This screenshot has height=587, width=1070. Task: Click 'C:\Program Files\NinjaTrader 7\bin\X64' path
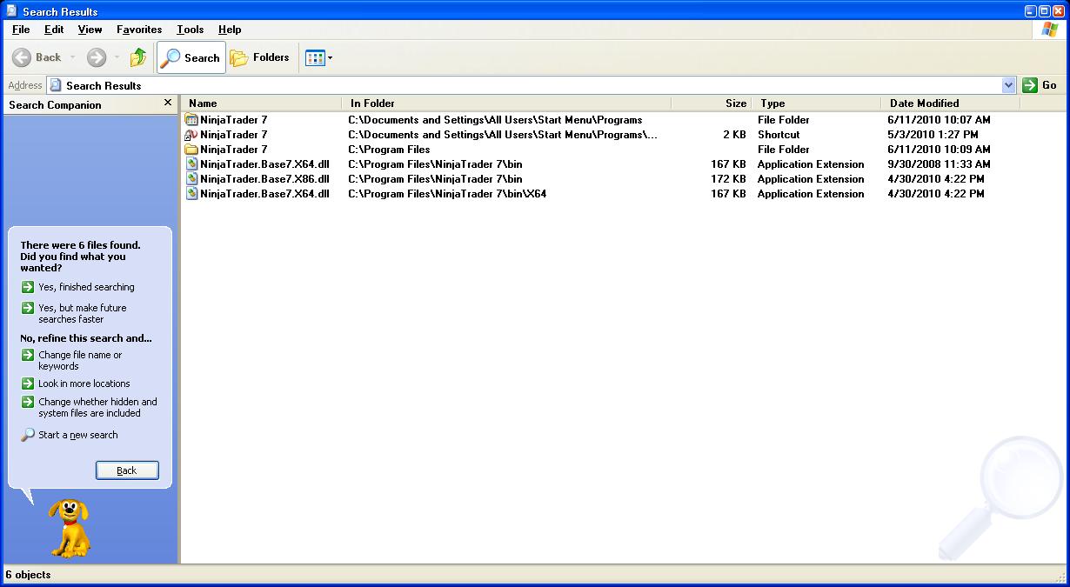pos(447,194)
